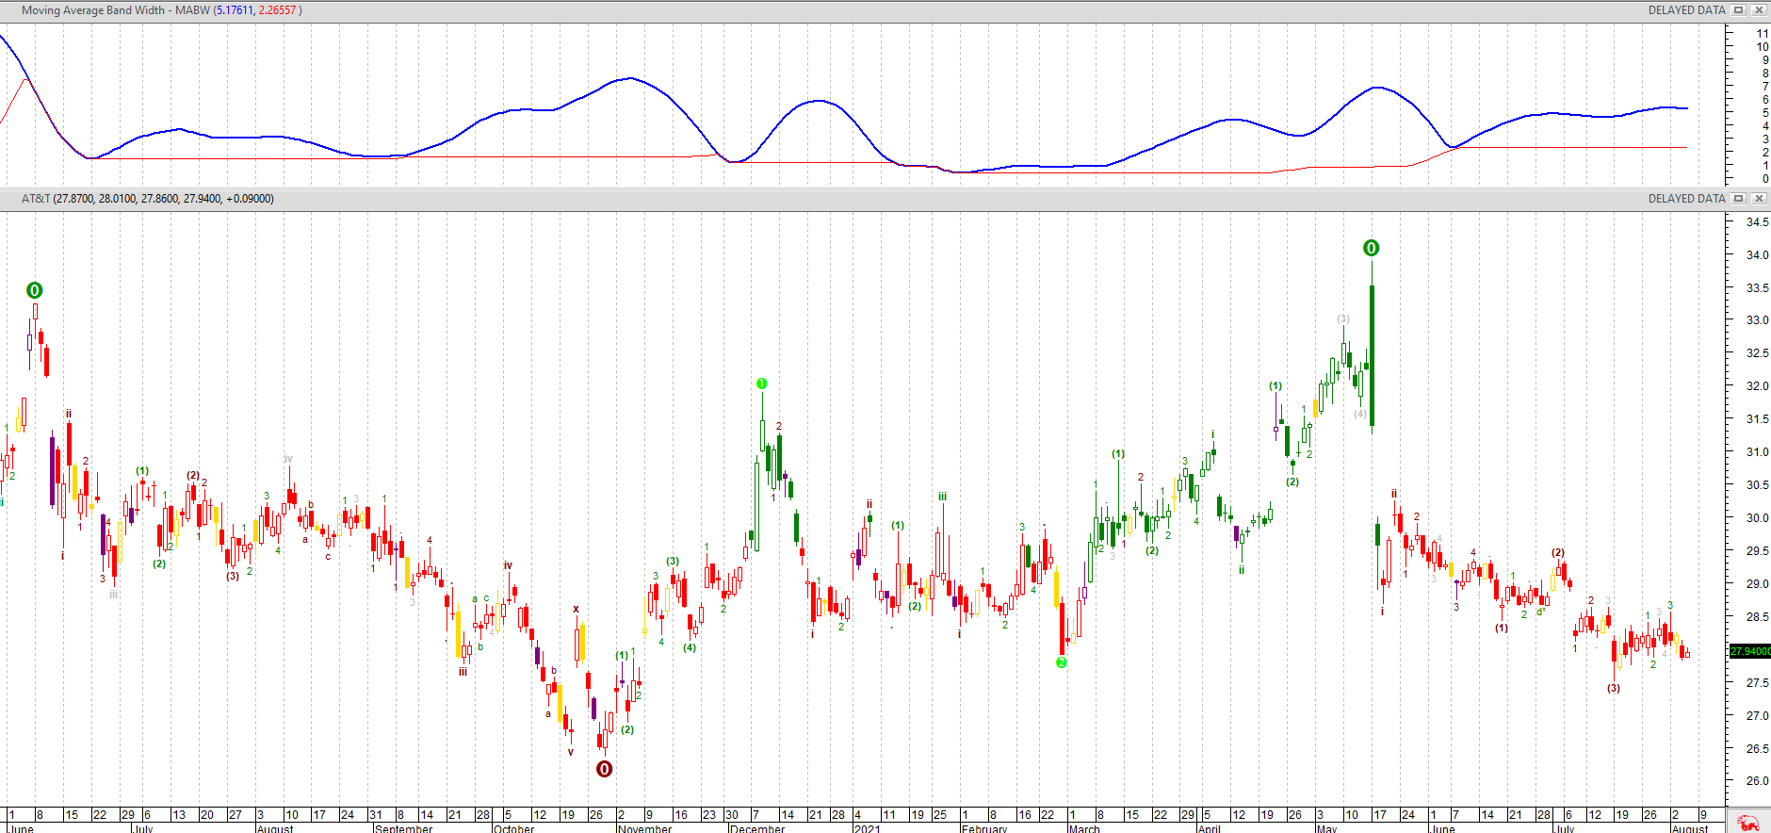This screenshot has width=1771, height=833.
Task: Maximize the AT&T price chart panel
Action: (x=1739, y=199)
